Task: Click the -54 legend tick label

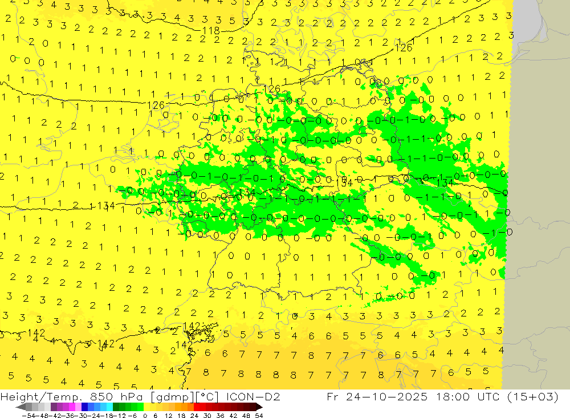Action: (x=28, y=416)
